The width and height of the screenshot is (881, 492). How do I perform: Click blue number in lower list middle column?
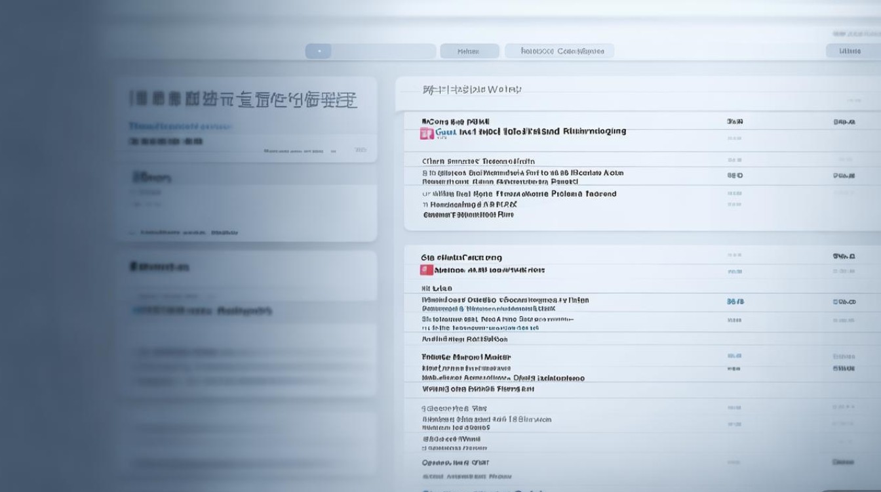735,302
